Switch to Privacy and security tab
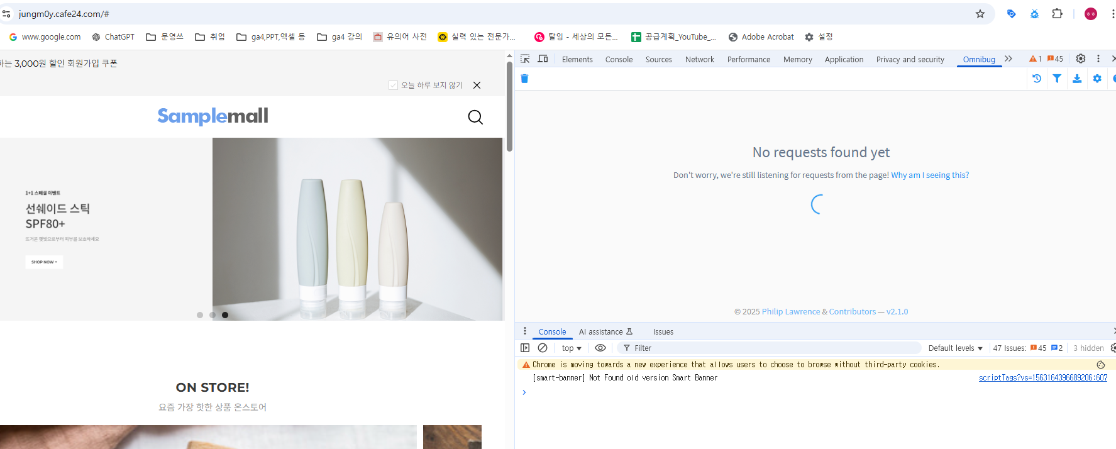1116x449 pixels. pyautogui.click(x=910, y=60)
